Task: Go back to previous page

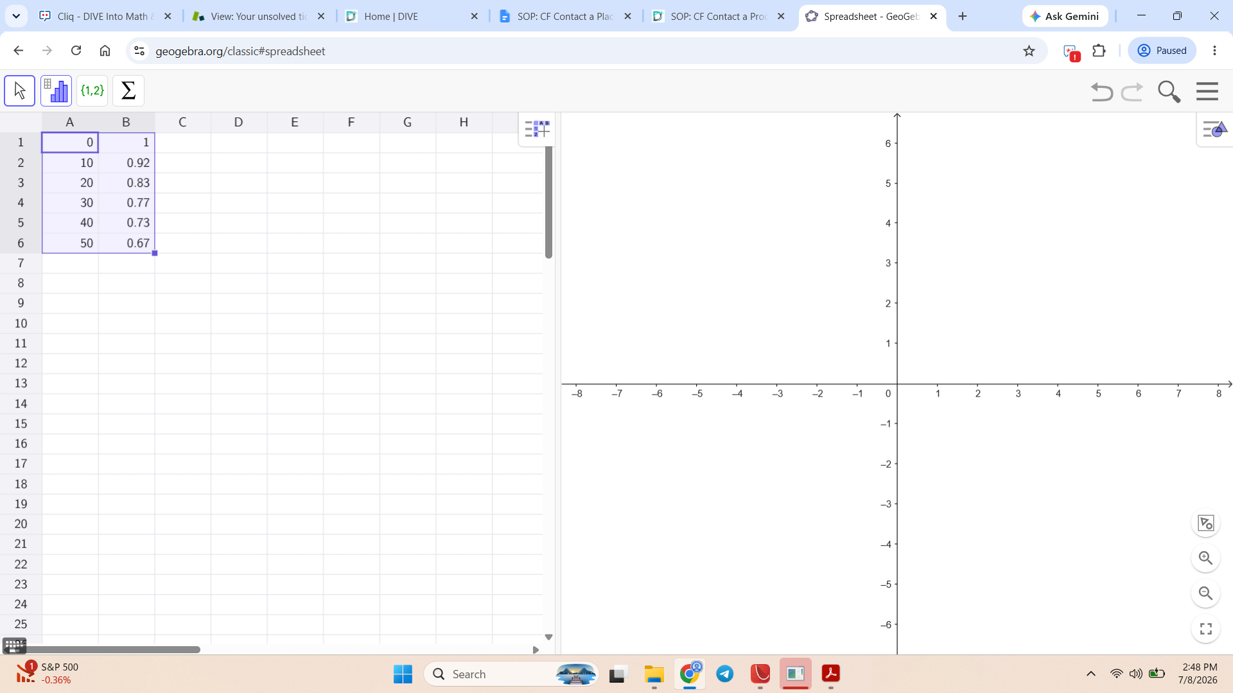Action: [x=18, y=51]
